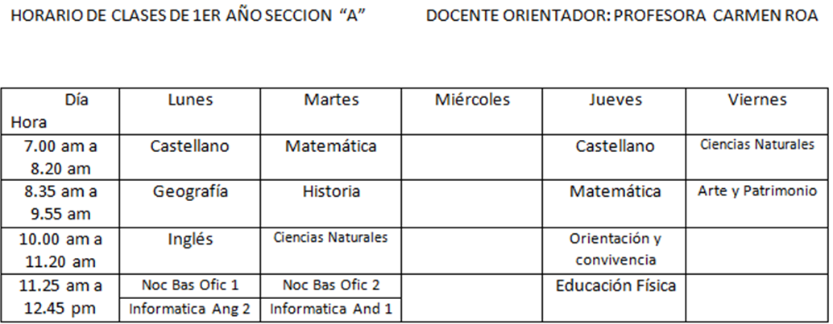Click the Miércoles column header
Screen dimensions: 833x324
(x=472, y=112)
